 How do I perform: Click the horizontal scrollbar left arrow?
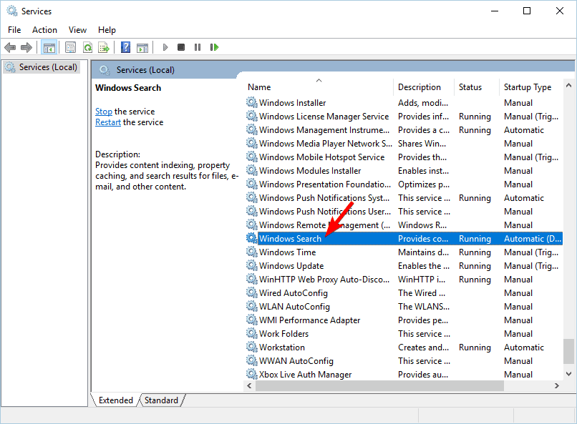tap(250, 386)
